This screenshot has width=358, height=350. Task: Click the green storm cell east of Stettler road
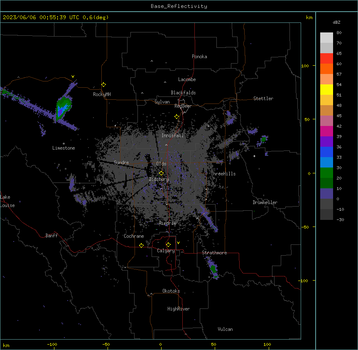(x=264, y=139)
